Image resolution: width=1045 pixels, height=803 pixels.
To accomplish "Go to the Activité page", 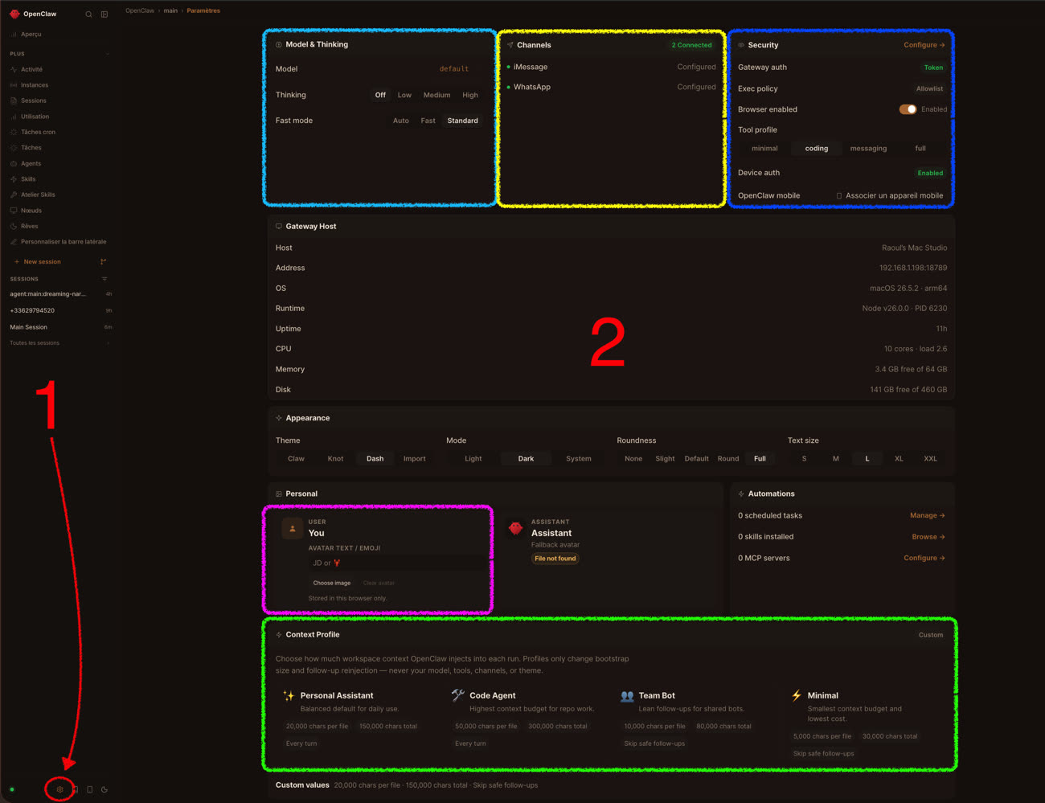I will pos(31,69).
